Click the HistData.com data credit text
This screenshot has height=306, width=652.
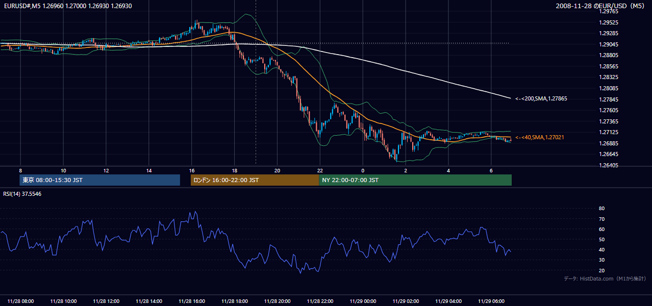[605, 278]
